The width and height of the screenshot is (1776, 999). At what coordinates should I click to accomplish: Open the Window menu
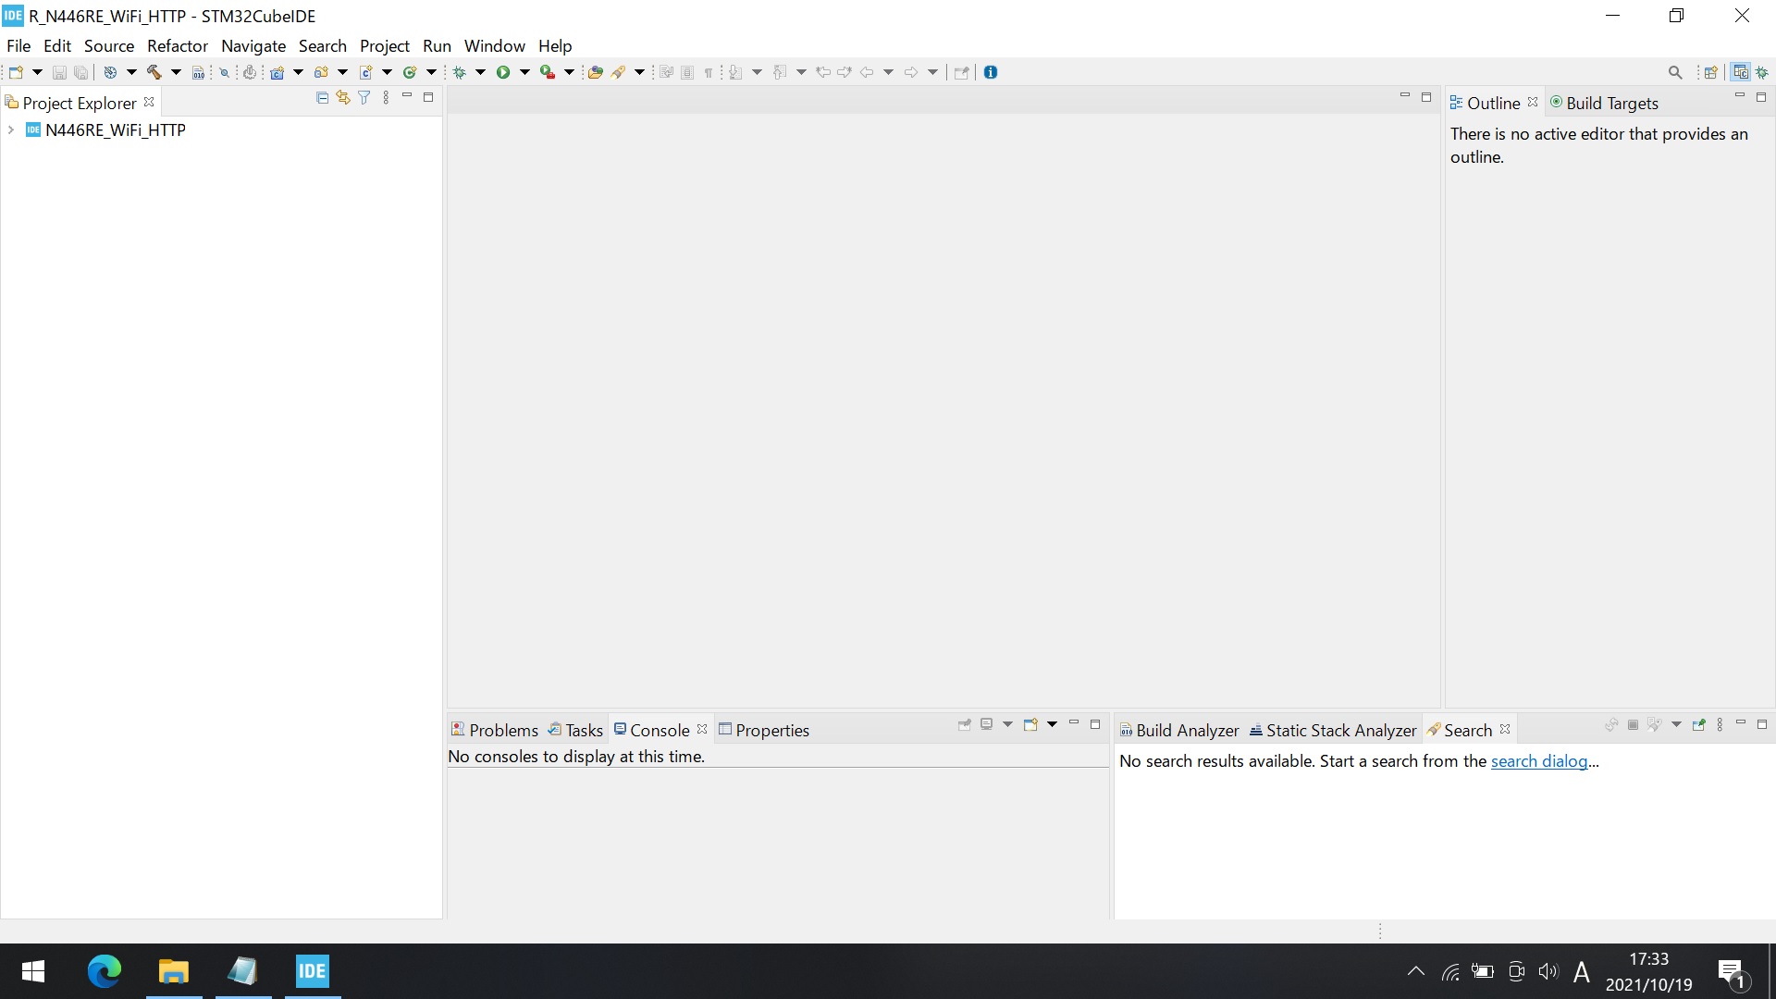495,46
